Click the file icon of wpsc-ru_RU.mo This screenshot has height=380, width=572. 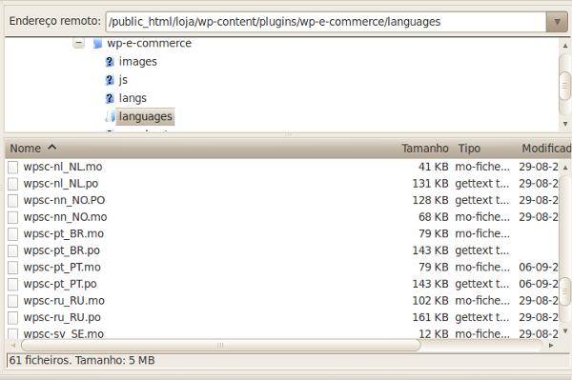[12, 301]
